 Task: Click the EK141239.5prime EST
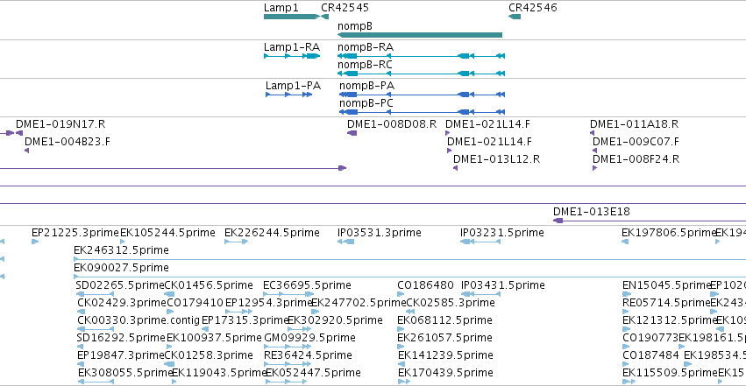[401, 364]
